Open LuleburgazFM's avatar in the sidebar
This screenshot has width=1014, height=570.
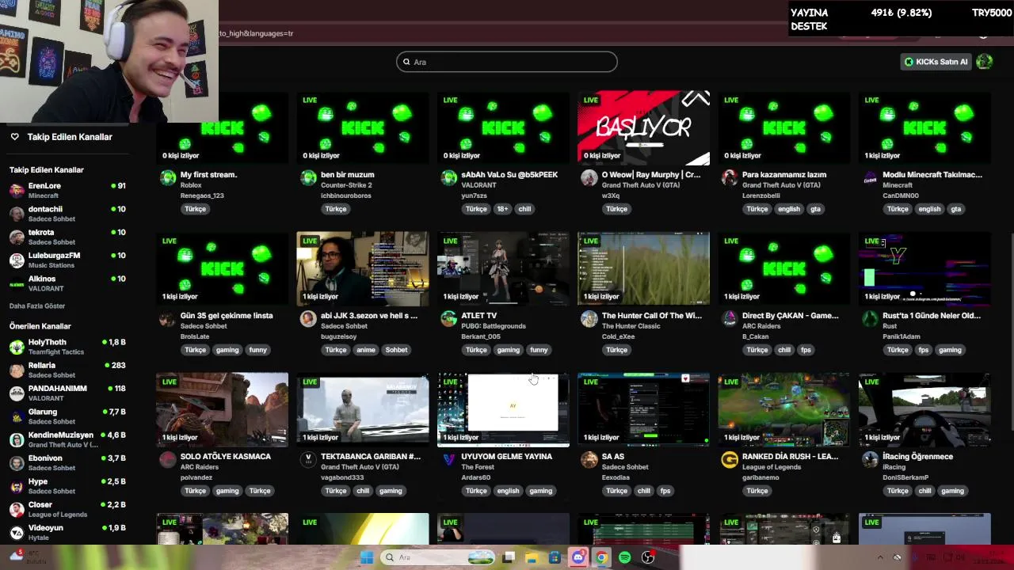[x=17, y=260]
